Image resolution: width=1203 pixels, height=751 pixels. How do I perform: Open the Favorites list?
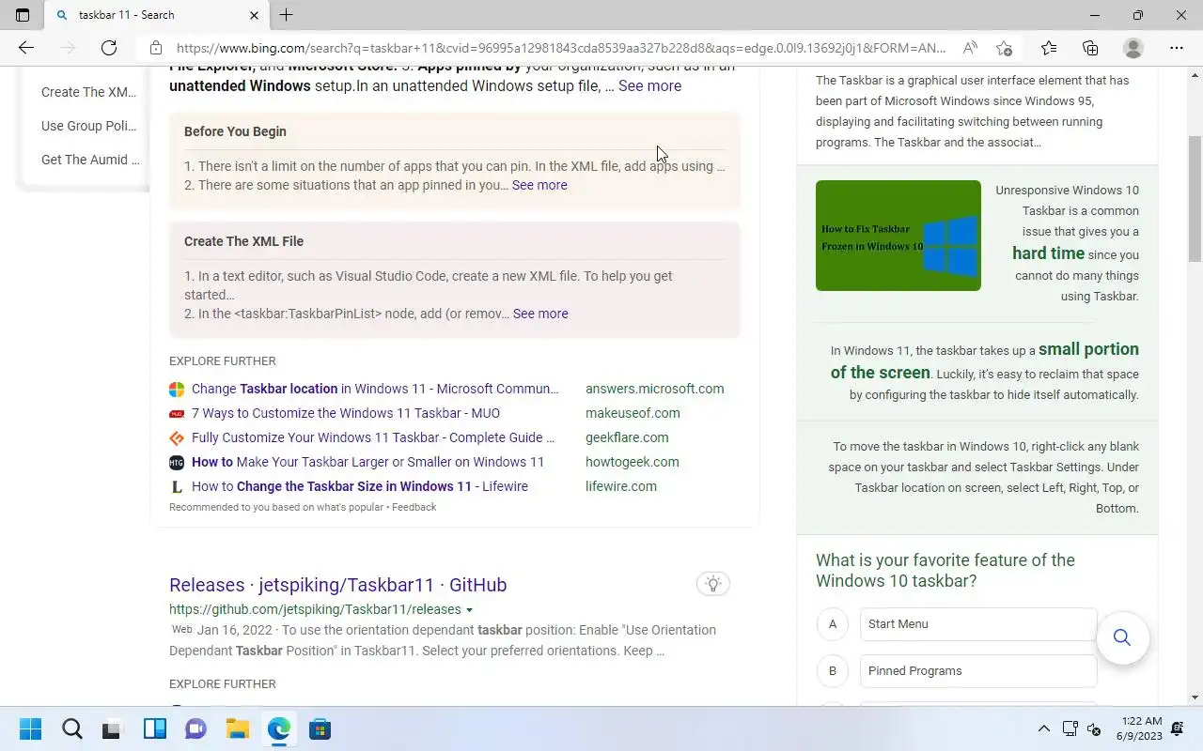click(x=1049, y=48)
